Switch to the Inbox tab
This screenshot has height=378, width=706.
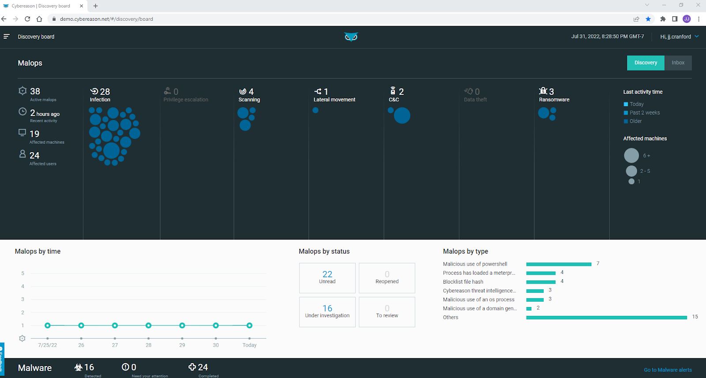point(678,63)
